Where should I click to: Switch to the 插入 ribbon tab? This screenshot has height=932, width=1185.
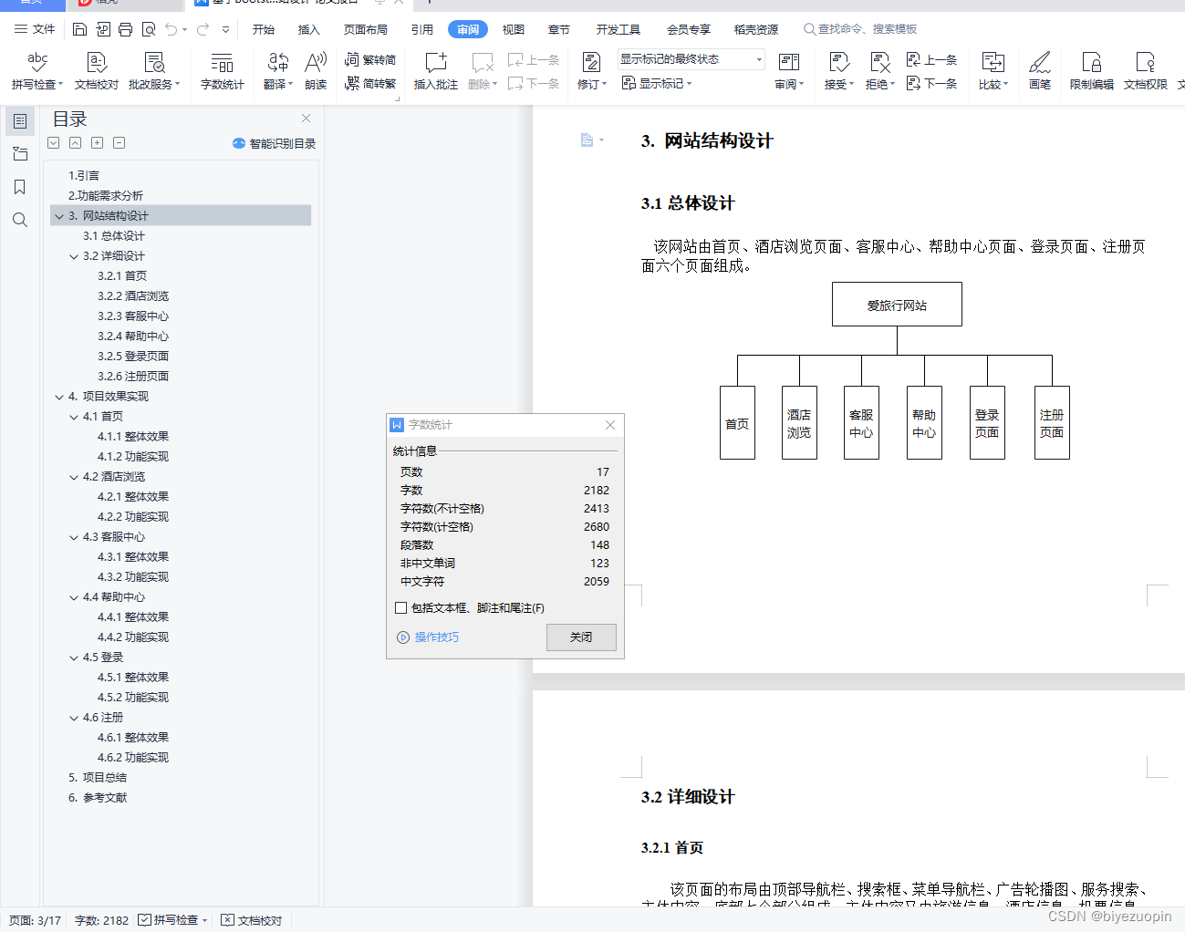click(309, 29)
